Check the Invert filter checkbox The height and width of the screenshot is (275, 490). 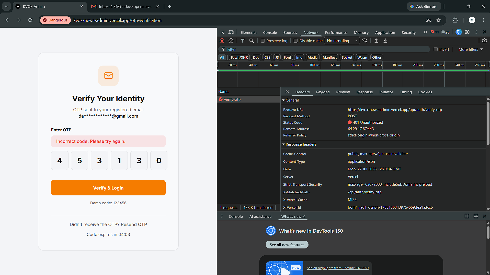click(436, 49)
